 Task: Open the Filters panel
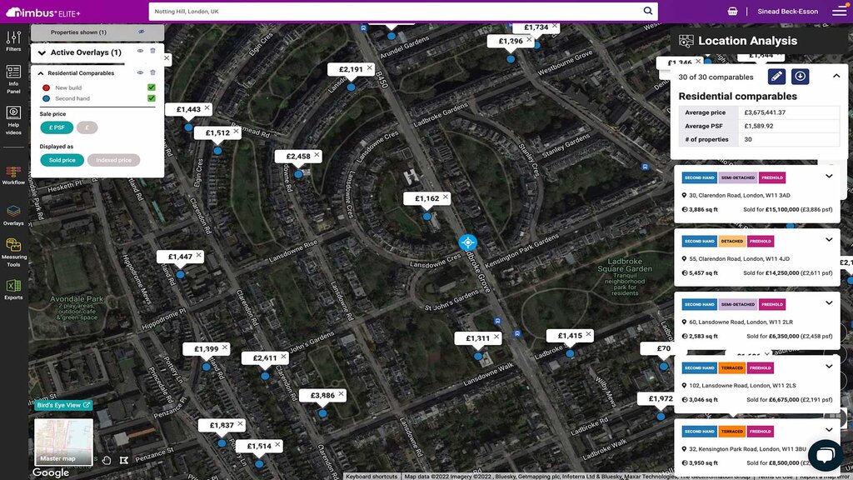click(x=12, y=39)
